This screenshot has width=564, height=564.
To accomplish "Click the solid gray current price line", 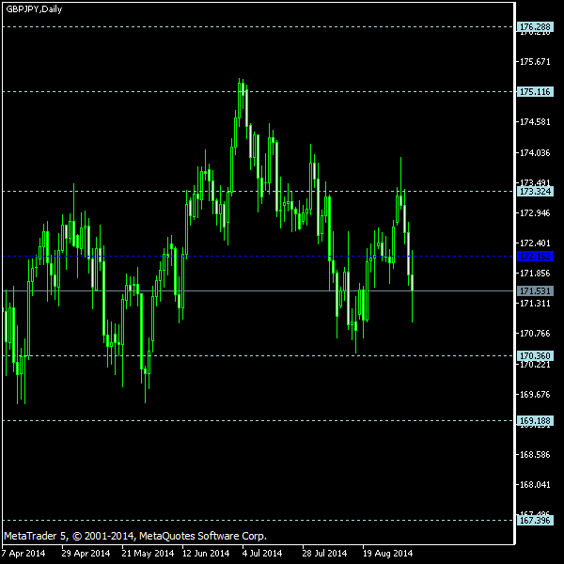I will click(x=258, y=290).
